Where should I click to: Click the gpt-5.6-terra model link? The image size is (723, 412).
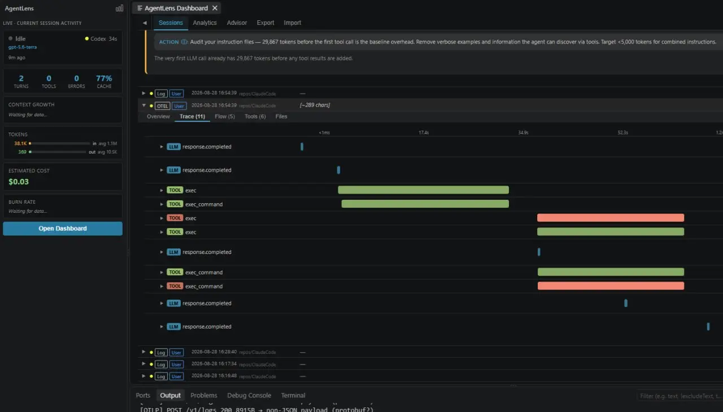[23, 47]
